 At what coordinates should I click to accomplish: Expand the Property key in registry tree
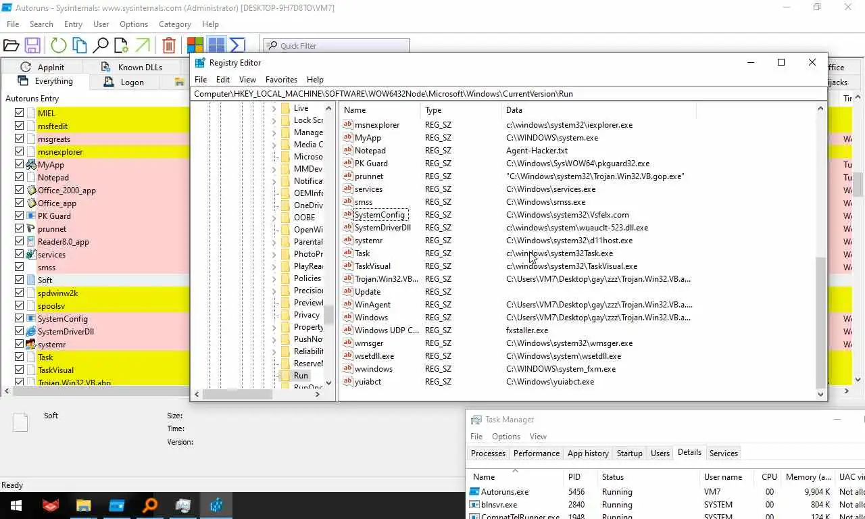pyautogui.click(x=274, y=327)
